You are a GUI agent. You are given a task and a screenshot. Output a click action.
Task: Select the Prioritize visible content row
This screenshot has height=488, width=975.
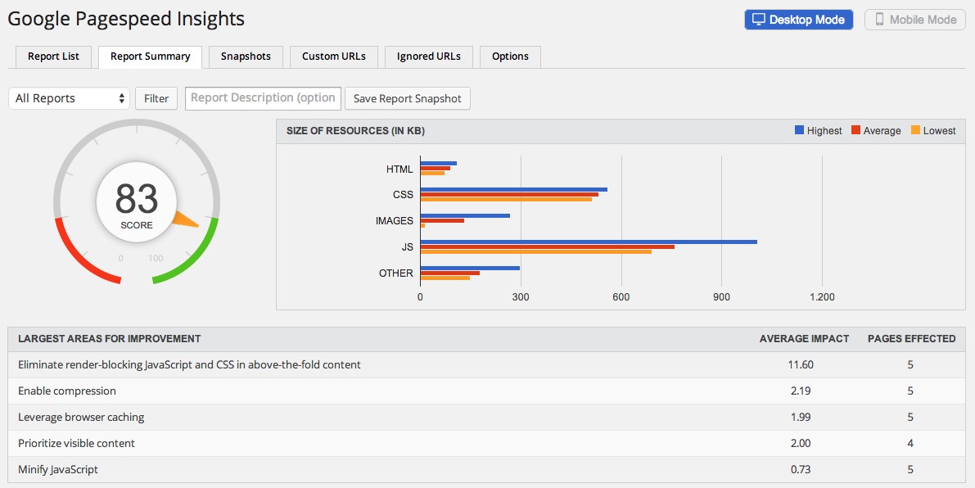coord(487,443)
